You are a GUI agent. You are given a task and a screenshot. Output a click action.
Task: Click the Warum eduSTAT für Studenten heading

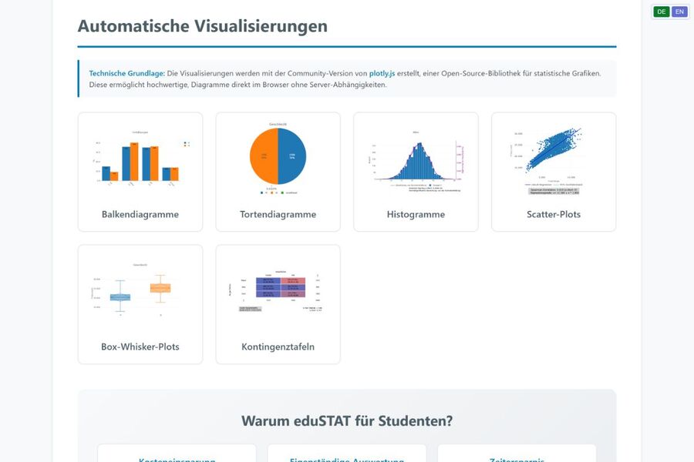click(x=347, y=420)
